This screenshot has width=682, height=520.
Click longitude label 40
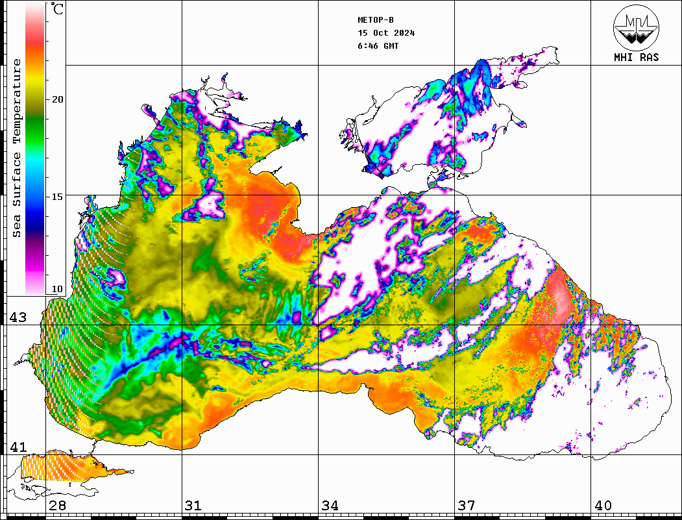pyautogui.click(x=603, y=506)
